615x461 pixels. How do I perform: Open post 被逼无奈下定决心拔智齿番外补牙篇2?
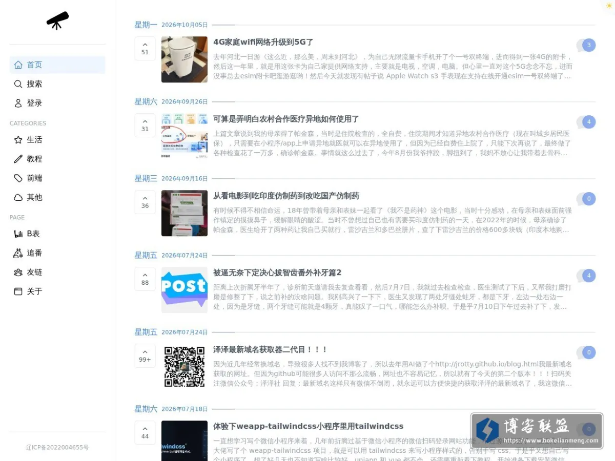click(277, 273)
